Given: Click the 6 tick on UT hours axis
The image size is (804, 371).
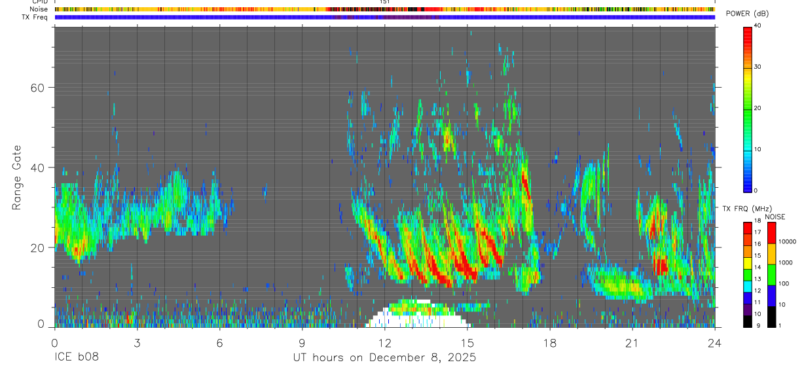Looking at the screenshot, I should 219,342.
